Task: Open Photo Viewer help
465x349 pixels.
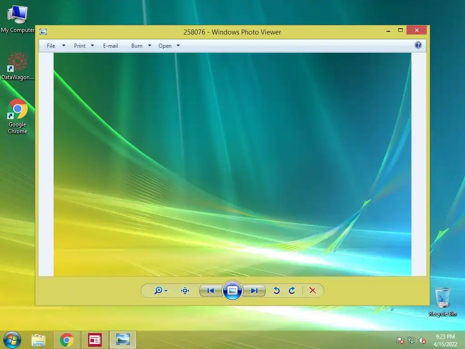Action: point(418,45)
